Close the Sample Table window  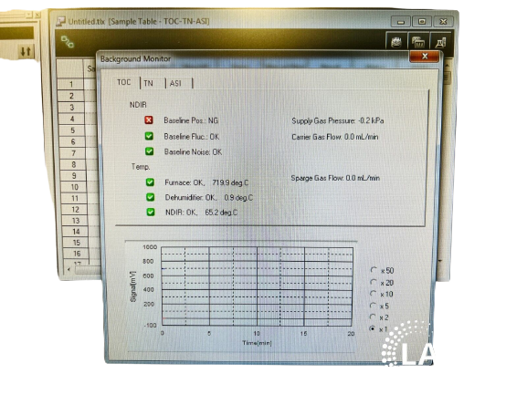point(443,22)
